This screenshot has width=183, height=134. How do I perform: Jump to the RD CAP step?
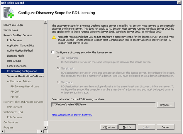tap(15, 91)
